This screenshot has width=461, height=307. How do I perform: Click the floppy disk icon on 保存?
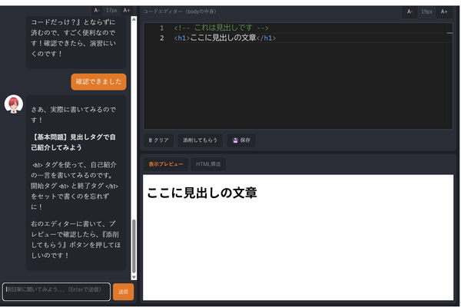(x=235, y=140)
